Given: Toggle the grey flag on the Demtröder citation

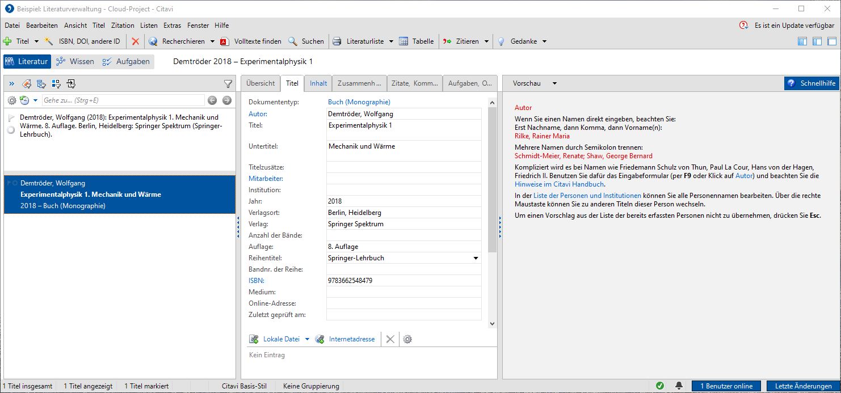Looking at the screenshot, I should (x=11, y=118).
